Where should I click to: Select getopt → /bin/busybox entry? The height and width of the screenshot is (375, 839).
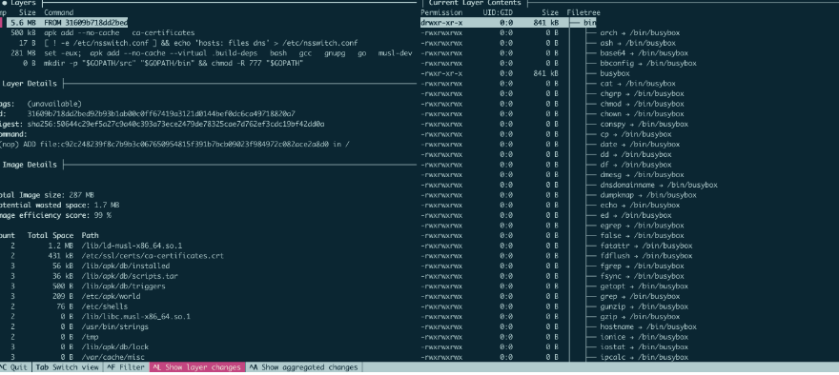[645, 286]
